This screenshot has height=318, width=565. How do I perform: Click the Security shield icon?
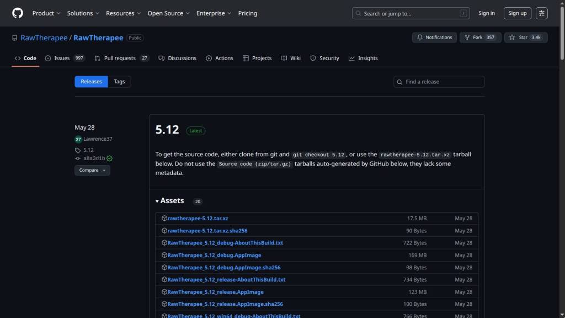(x=313, y=59)
